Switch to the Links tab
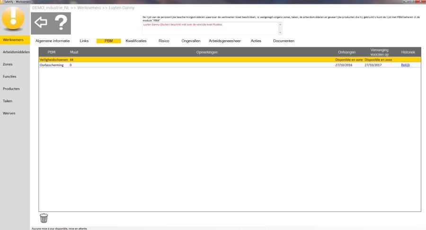This screenshot has height=230, width=426. point(84,41)
